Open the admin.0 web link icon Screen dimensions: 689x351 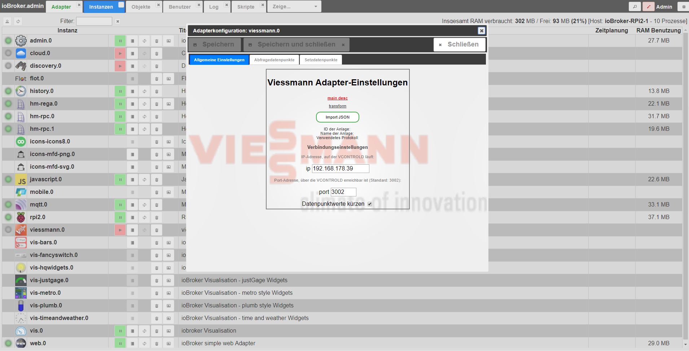point(168,41)
